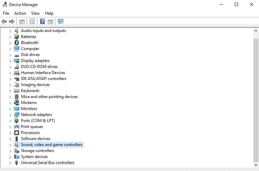Click Scan for hardware changes icon
The image size is (259, 171).
[x=61, y=21]
